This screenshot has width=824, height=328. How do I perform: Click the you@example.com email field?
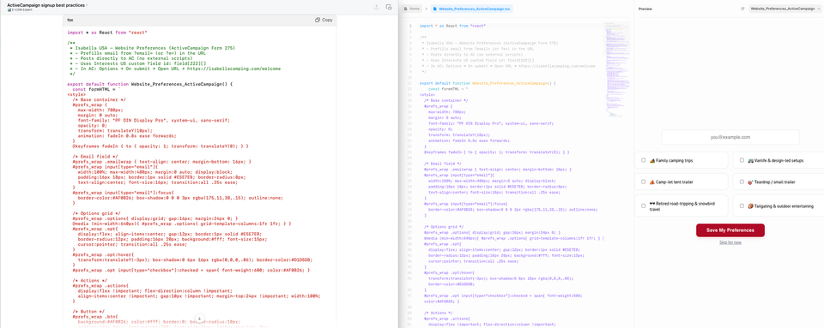pyautogui.click(x=730, y=137)
